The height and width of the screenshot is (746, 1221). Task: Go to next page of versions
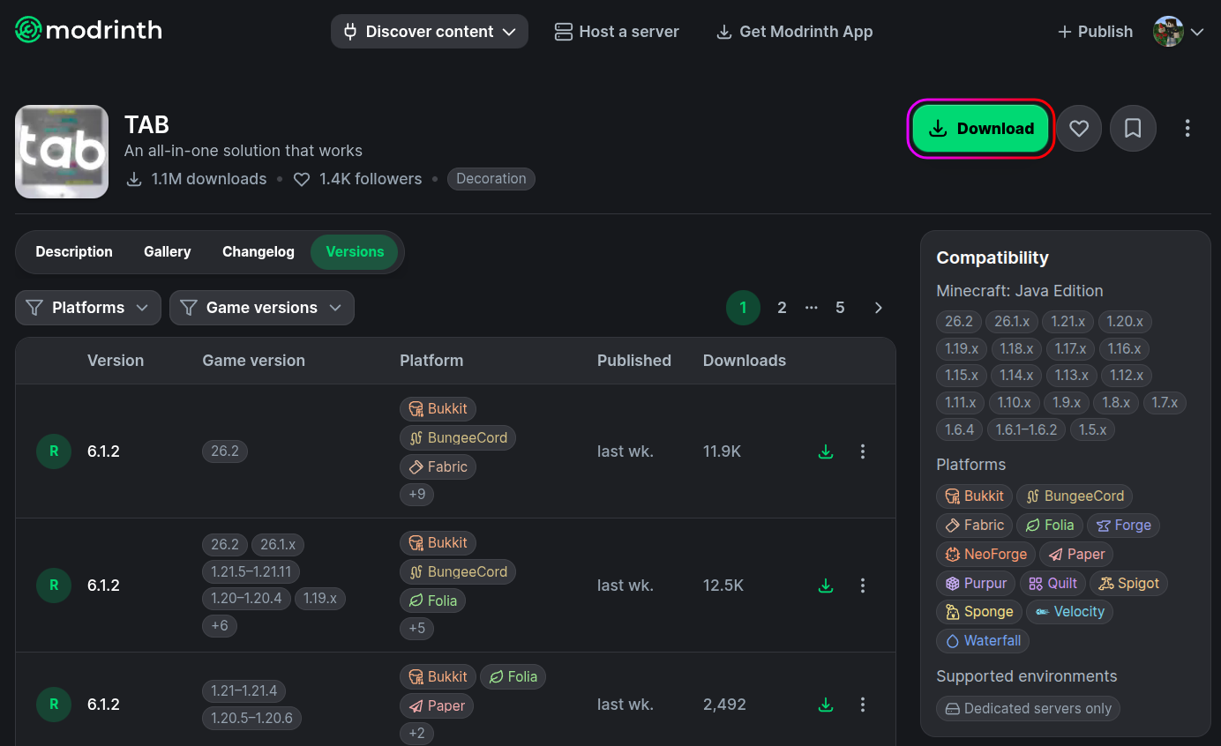878,308
